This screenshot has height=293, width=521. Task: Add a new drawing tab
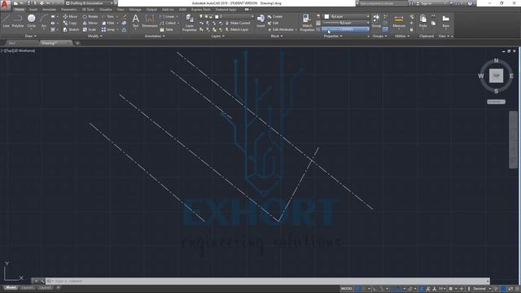[77, 43]
